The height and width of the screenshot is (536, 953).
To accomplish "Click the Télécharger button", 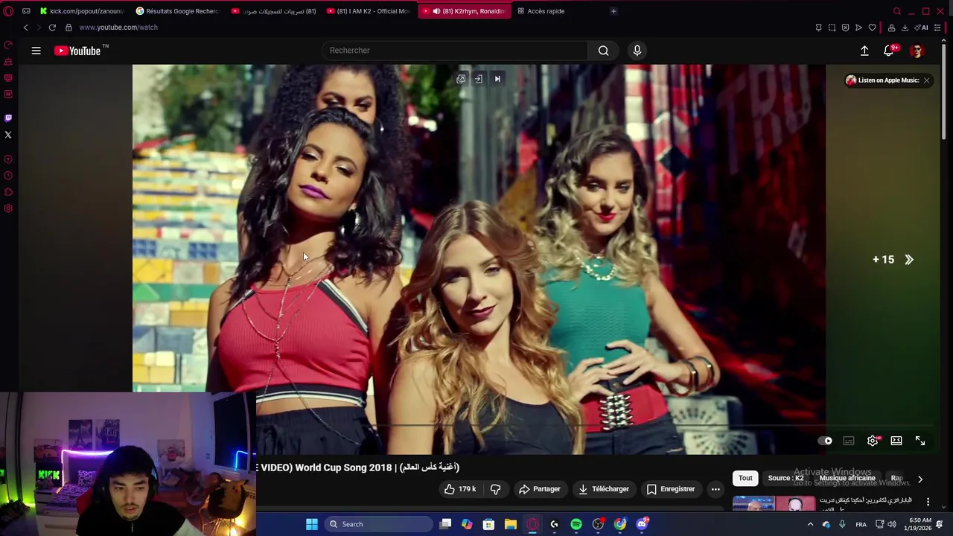I will 604,489.
